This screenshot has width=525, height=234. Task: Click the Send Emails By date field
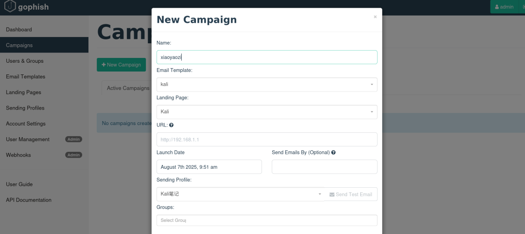coord(324,167)
